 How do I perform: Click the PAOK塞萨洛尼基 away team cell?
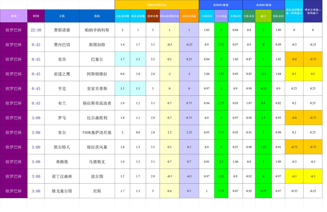97,132
